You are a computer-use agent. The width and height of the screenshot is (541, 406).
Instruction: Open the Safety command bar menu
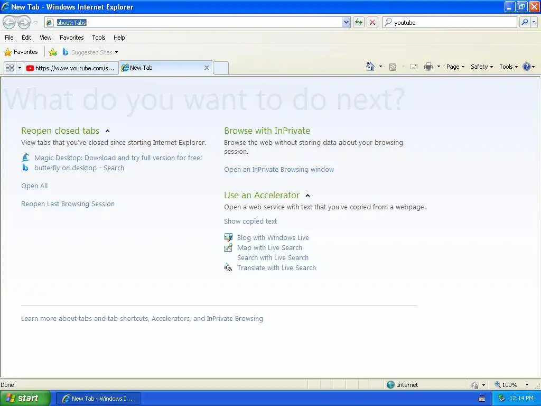tap(482, 67)
